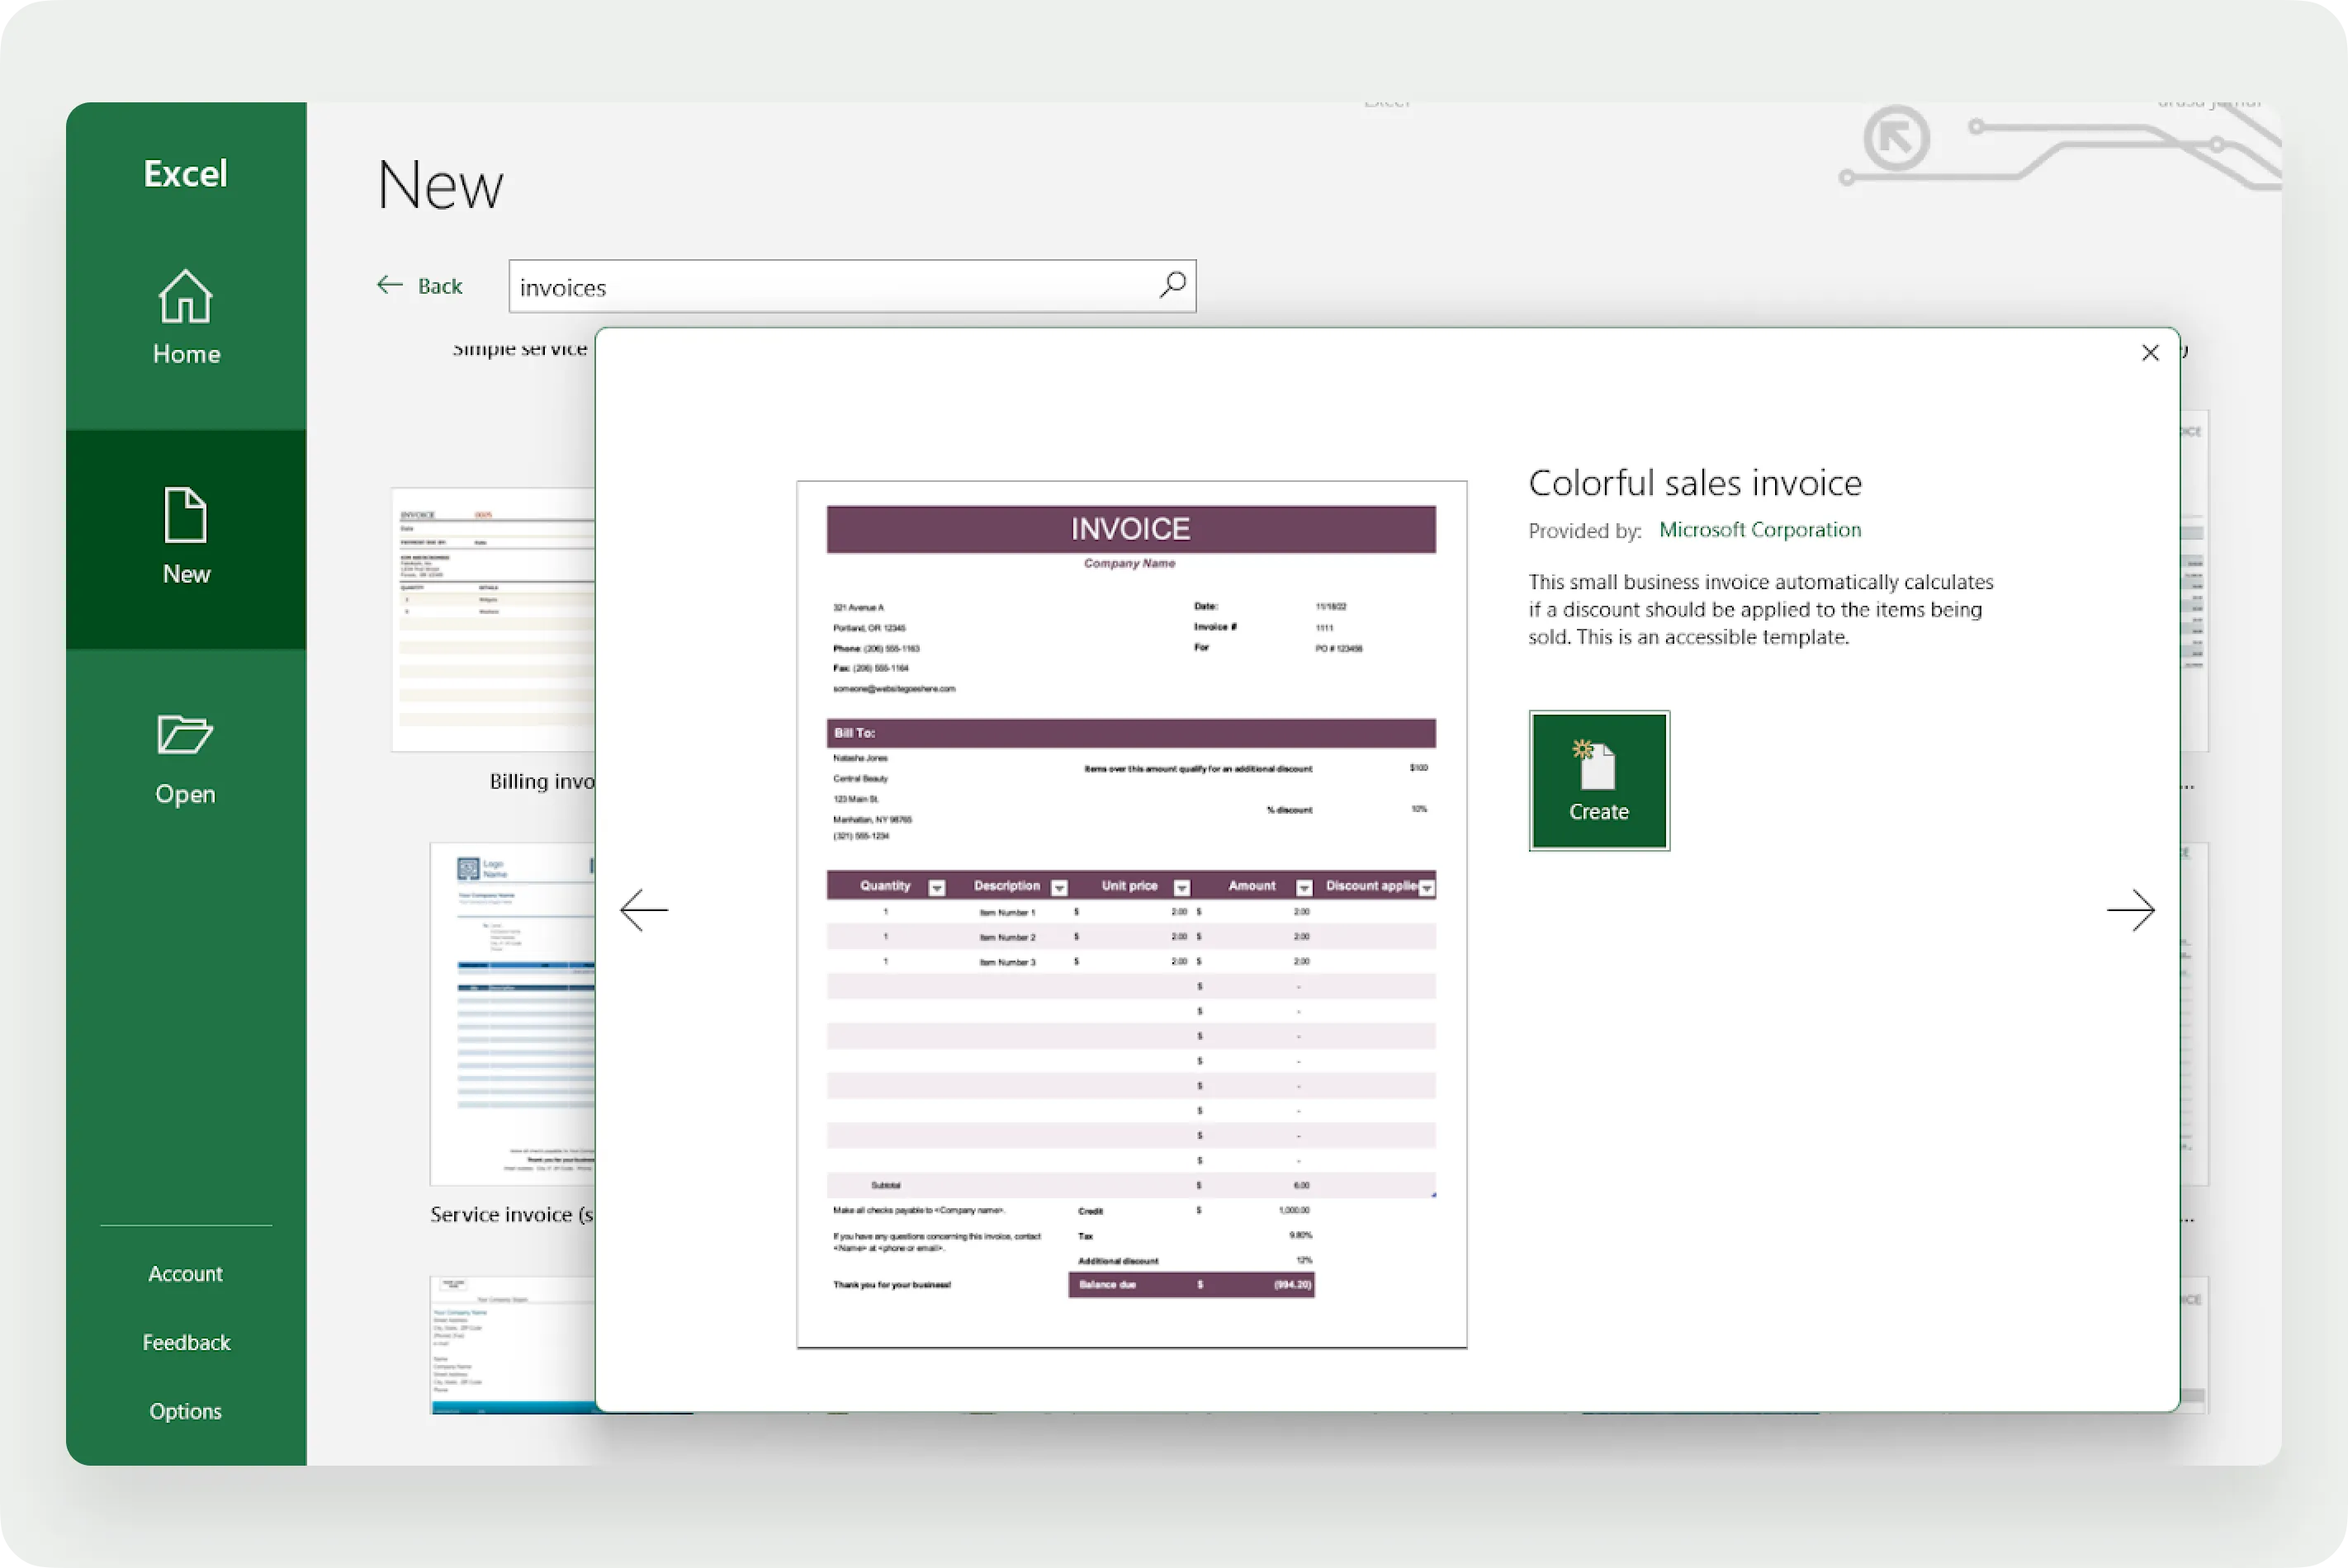
Task: Open Excel Options
Action: pyautogui.click(x=185, y=1411)
